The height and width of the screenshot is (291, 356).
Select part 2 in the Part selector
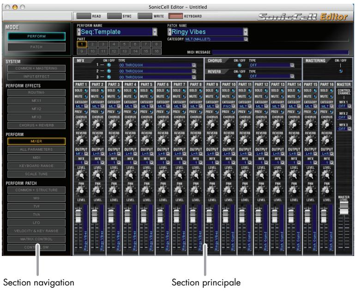point(92,44)
